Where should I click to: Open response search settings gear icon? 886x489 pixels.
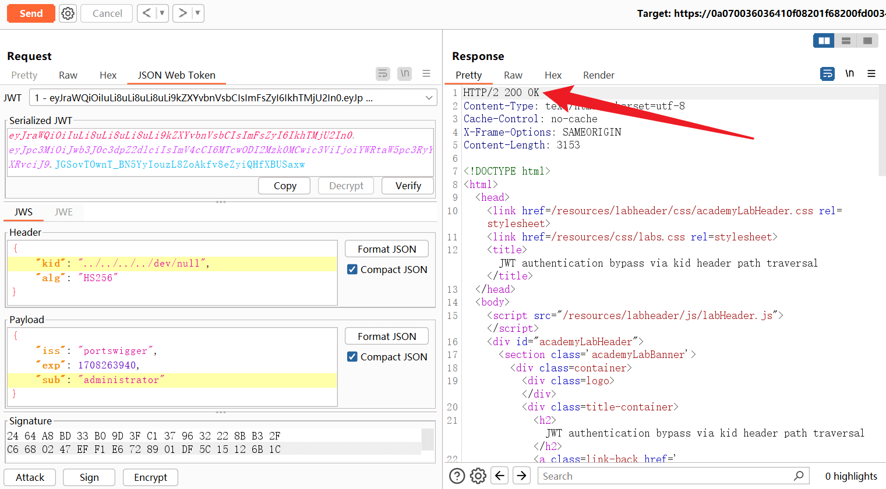point(478,476)
